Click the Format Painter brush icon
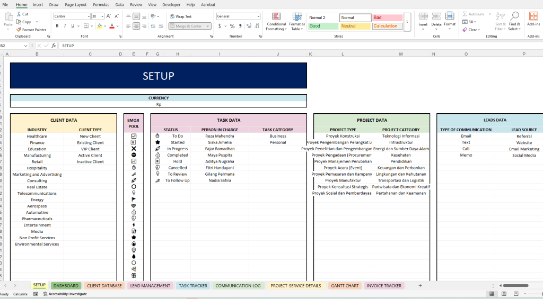This screenshot has height=299, width=543. coord(19,30)
